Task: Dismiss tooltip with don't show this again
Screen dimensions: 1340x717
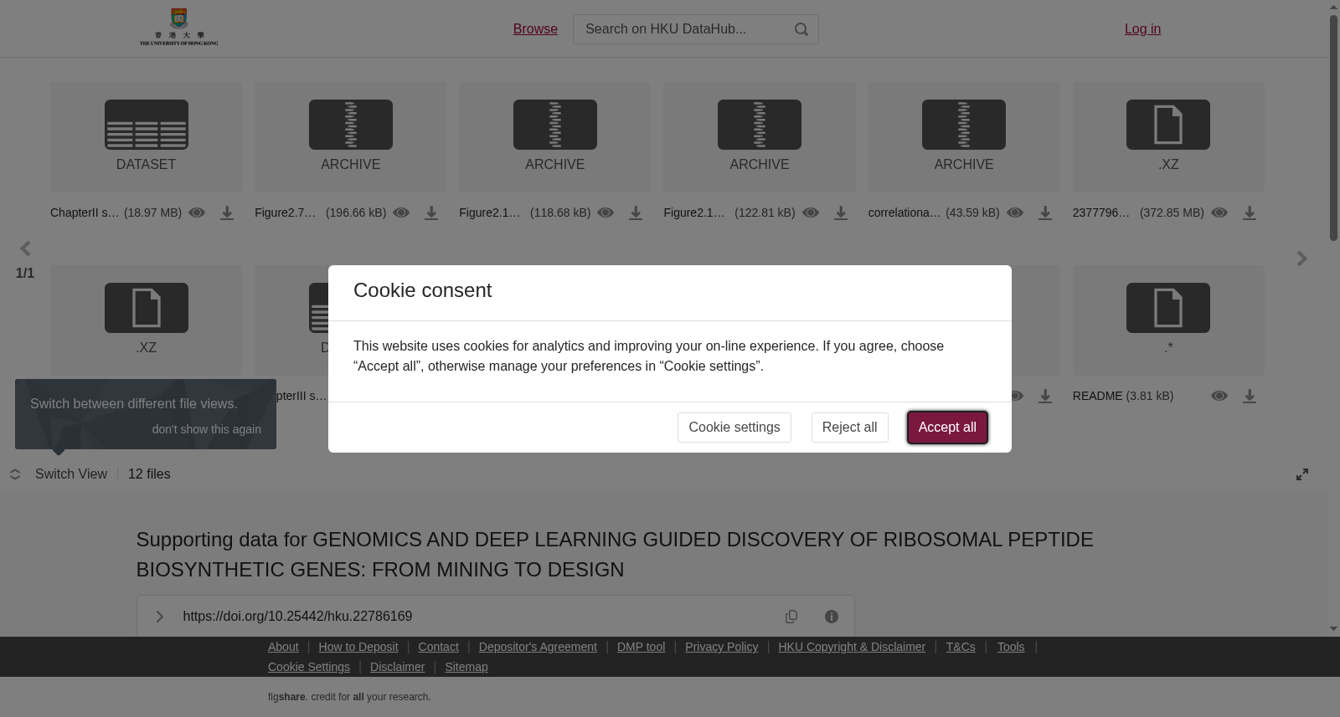Action: (207, 429)
